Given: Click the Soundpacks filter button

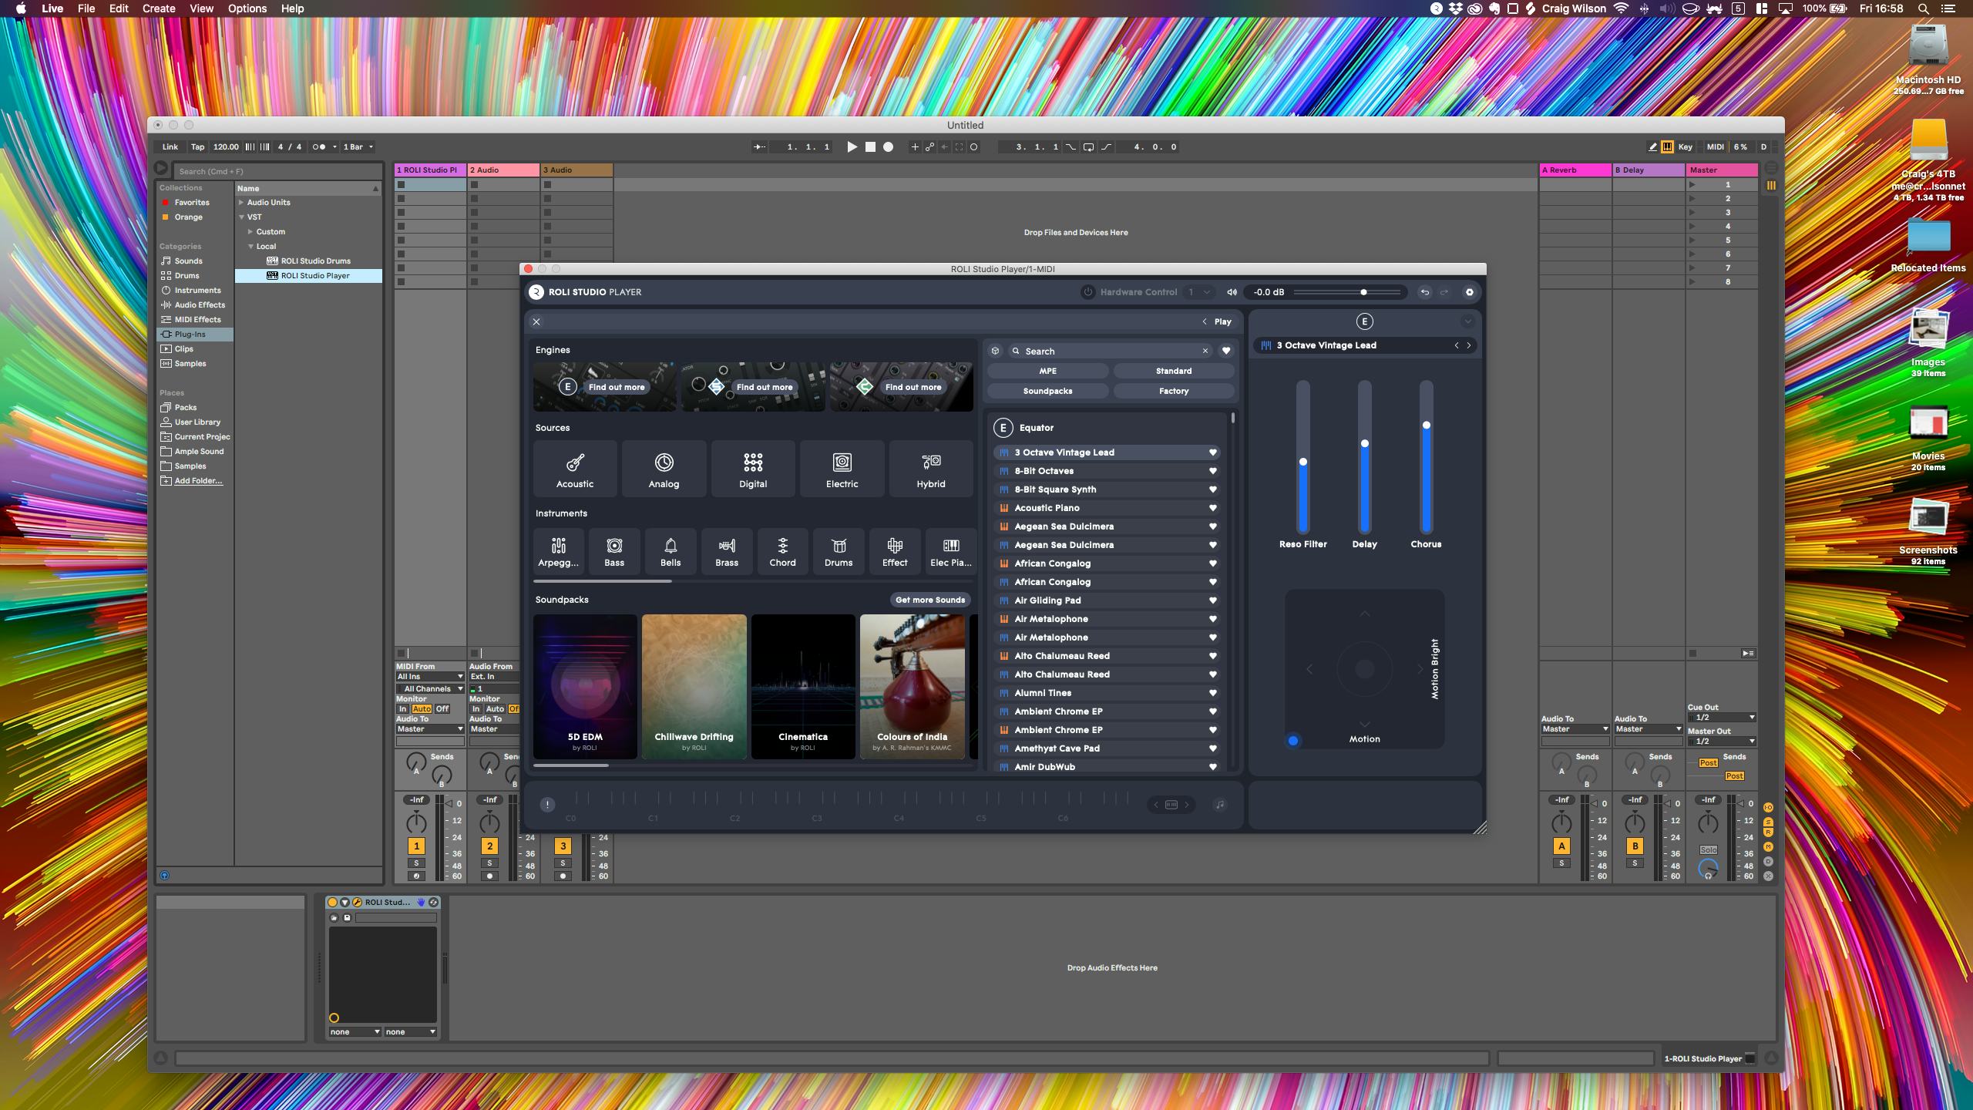Looking at the screenshot, I should tap(1047, 391).
